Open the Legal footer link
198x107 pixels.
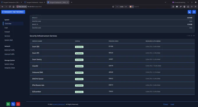coord(172,104)
